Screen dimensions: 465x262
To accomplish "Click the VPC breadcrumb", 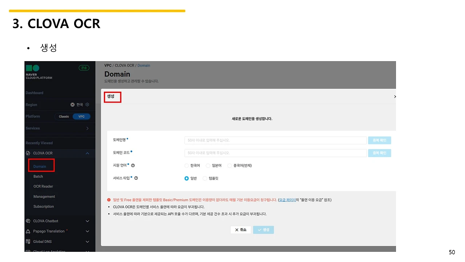I will point(108,65).
